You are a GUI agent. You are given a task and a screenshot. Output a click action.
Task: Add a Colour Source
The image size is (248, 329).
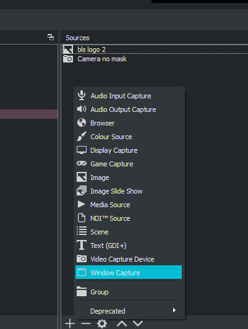click(x=129, y=137)
